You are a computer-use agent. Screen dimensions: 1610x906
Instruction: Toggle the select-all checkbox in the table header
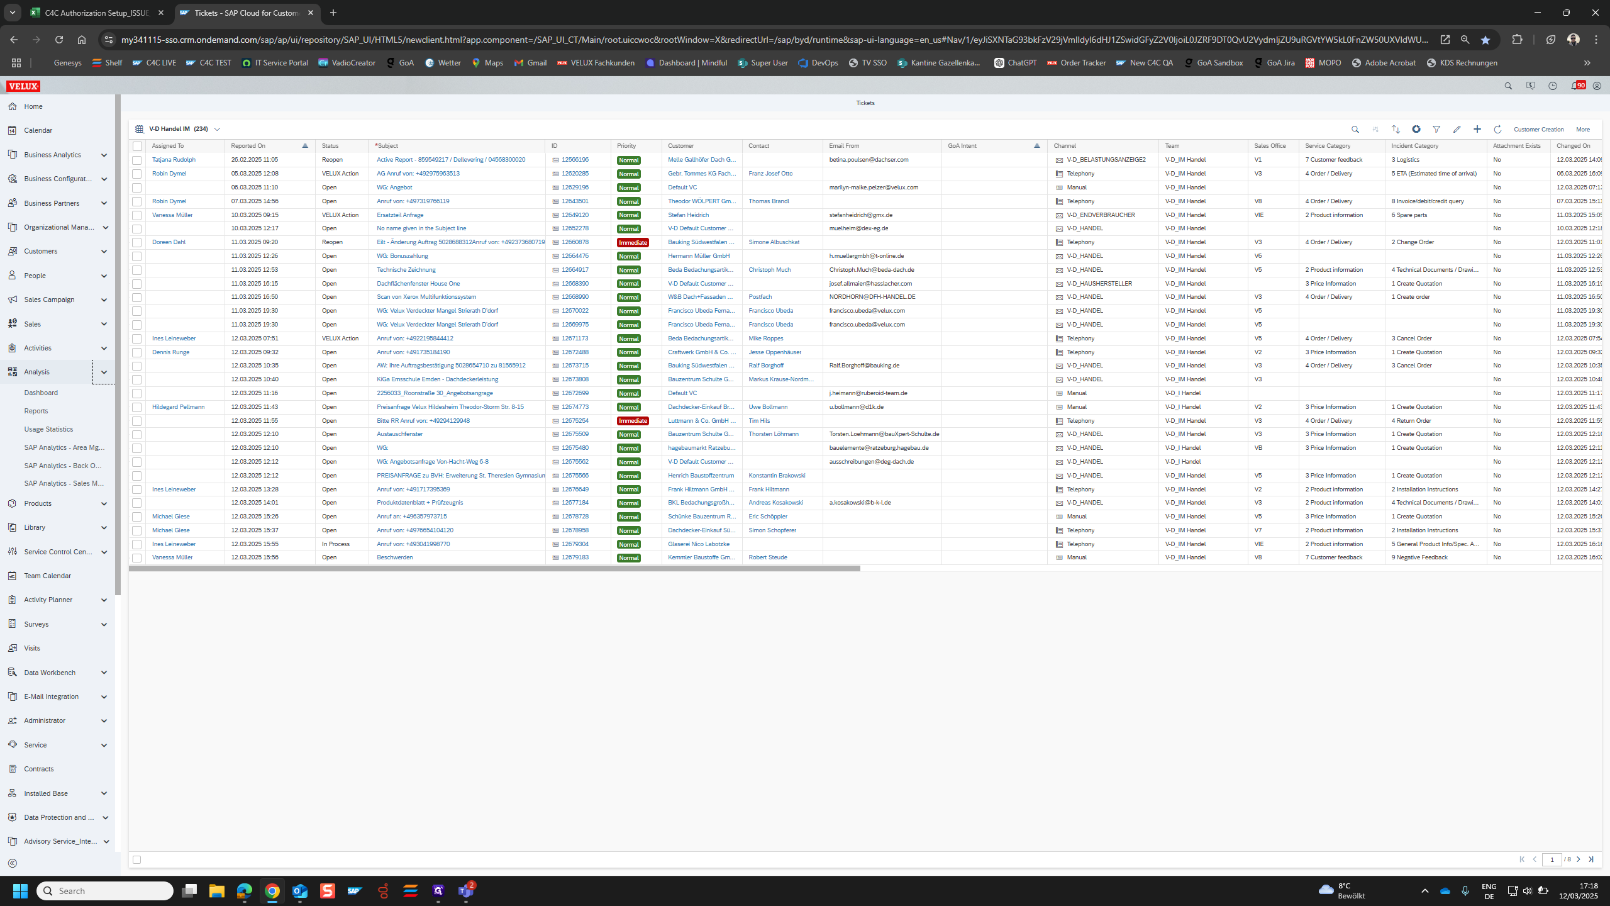pyautogui.click(x=137, y=146)
